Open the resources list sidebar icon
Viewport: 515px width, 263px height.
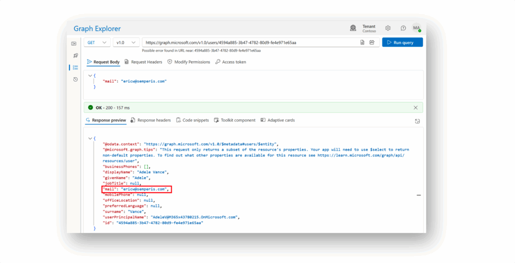(x=75, y=68)
